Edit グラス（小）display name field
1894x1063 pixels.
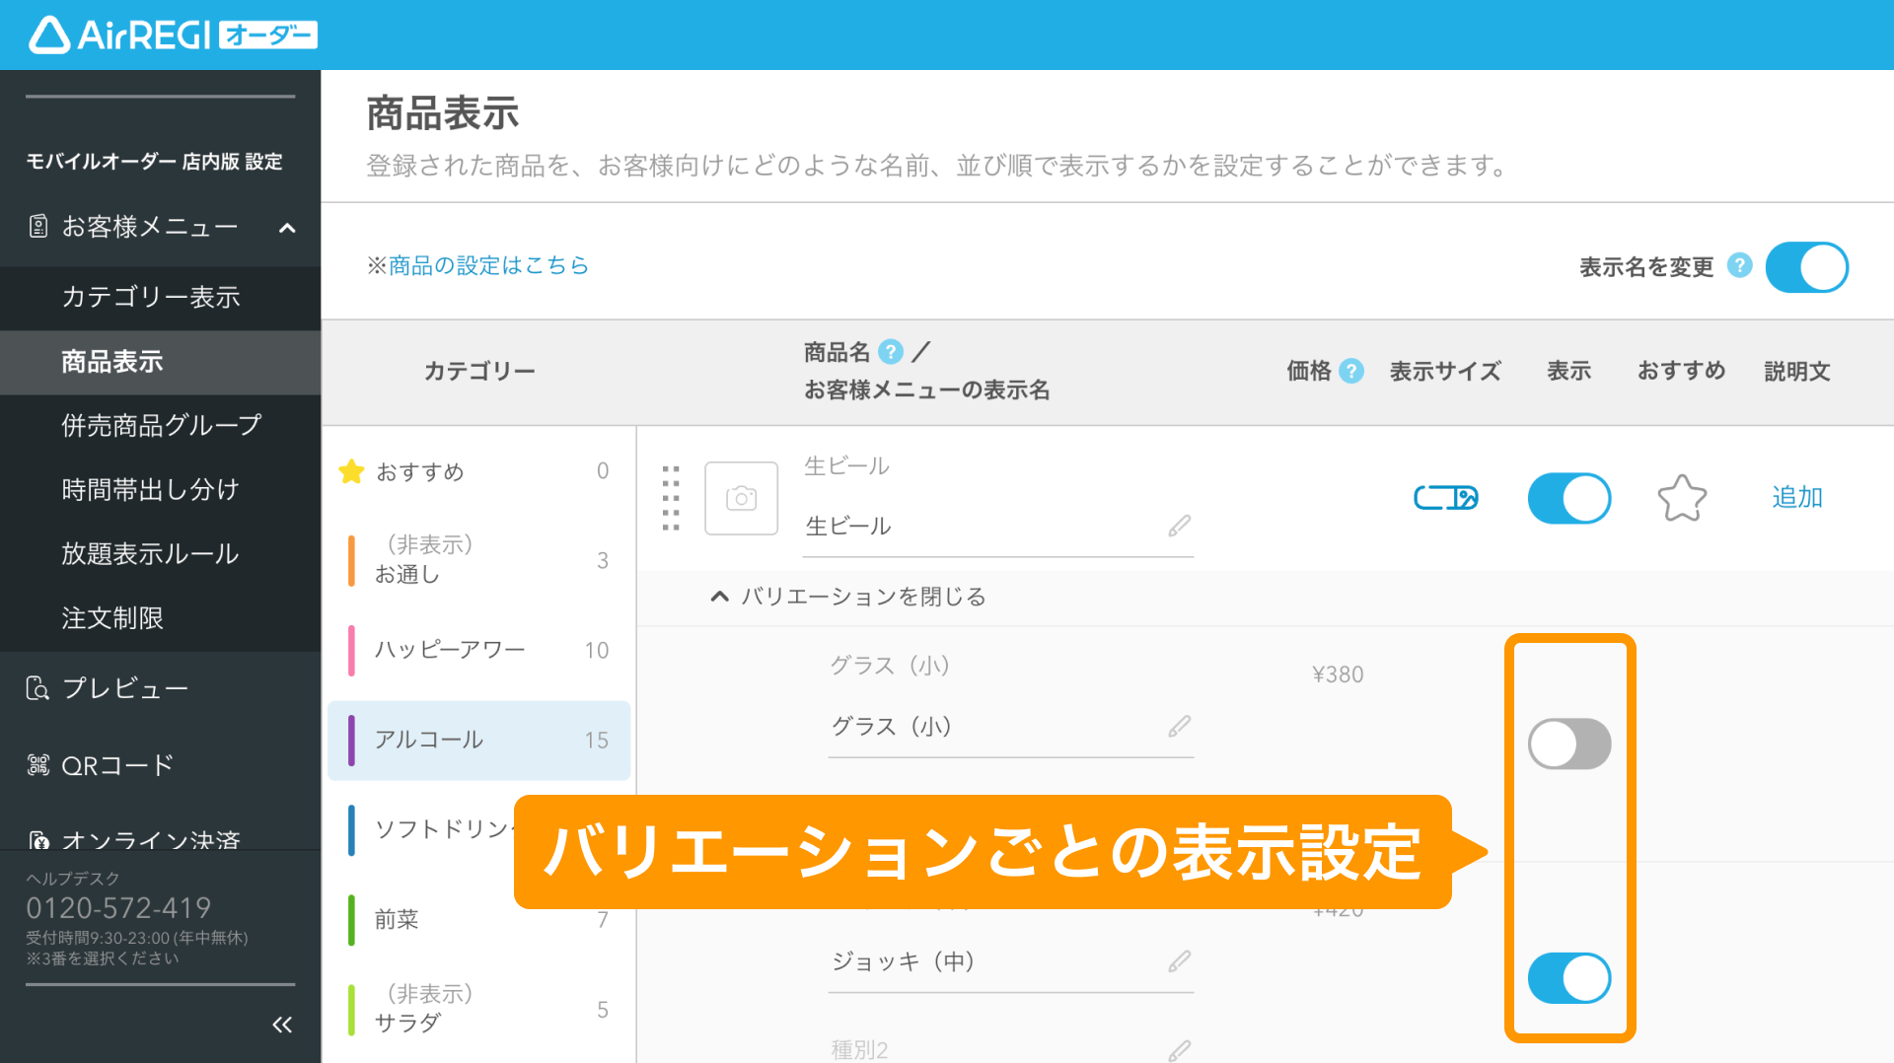pyautogui.click(x=1010, y=728)
